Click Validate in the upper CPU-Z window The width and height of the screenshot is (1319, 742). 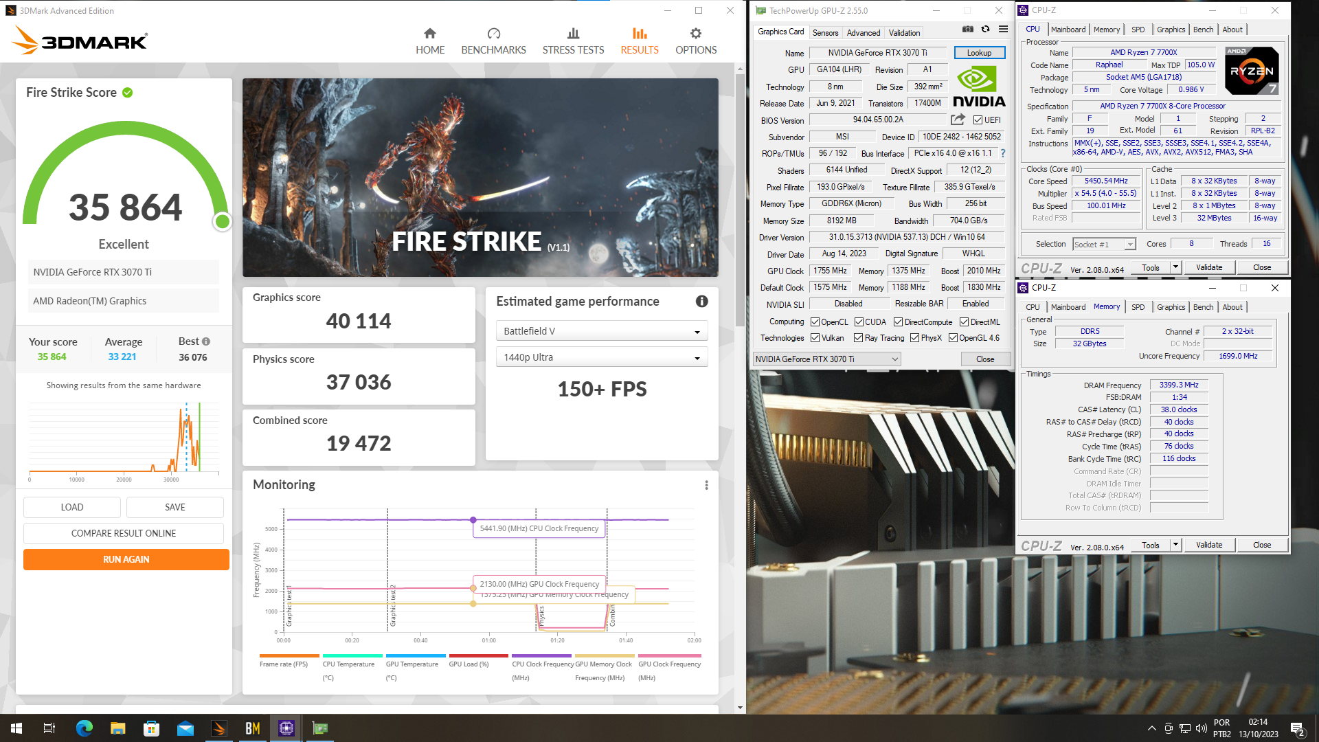(1209, 267)
